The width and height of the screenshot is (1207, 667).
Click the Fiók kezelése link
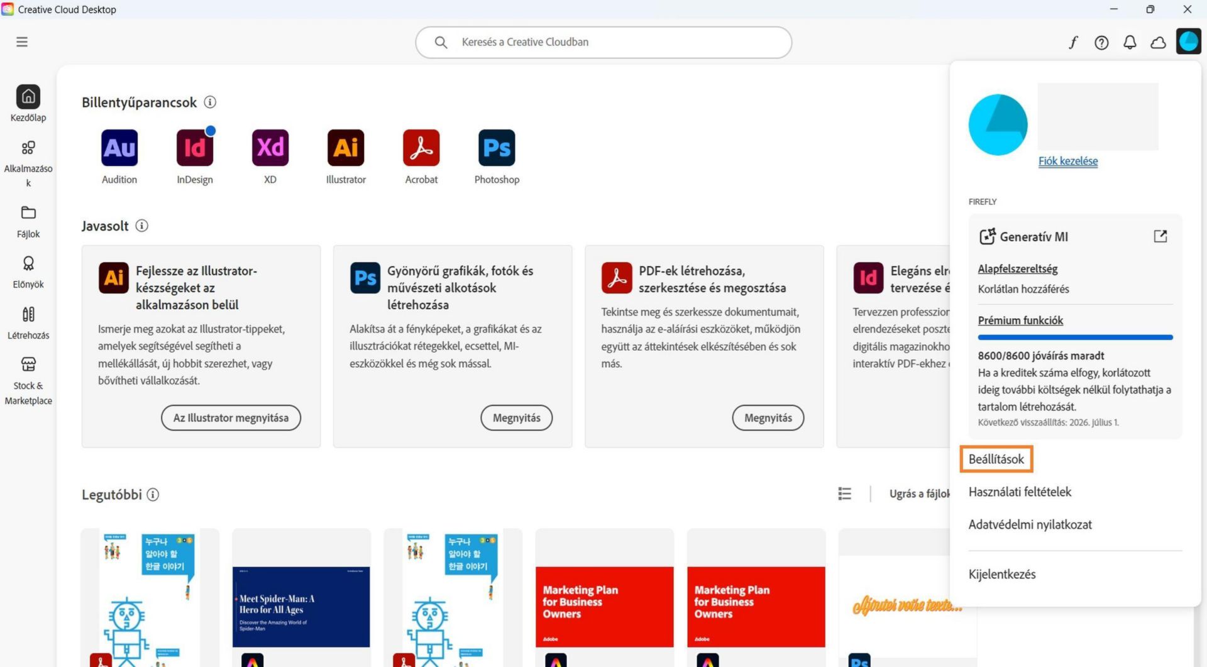(1068, 161)
